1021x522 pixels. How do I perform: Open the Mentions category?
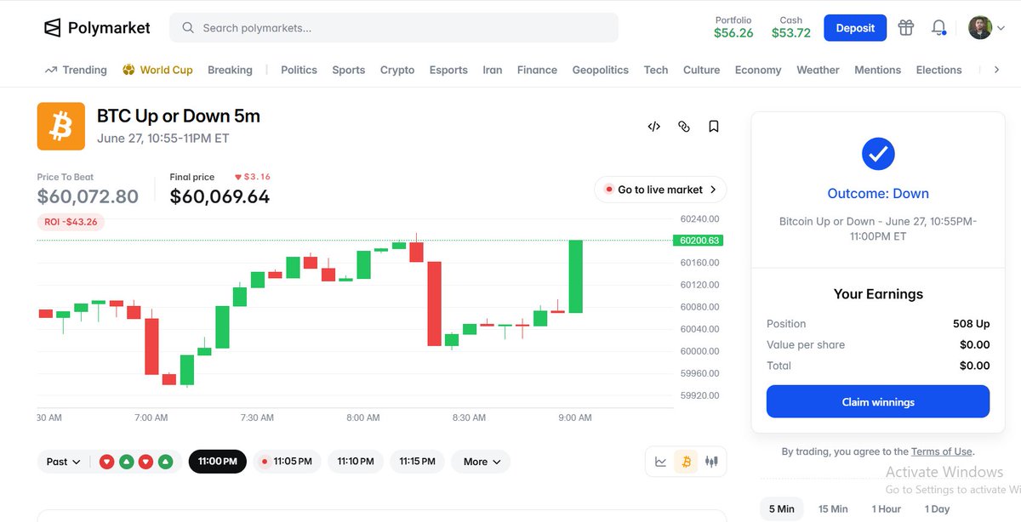pos(877,70)
